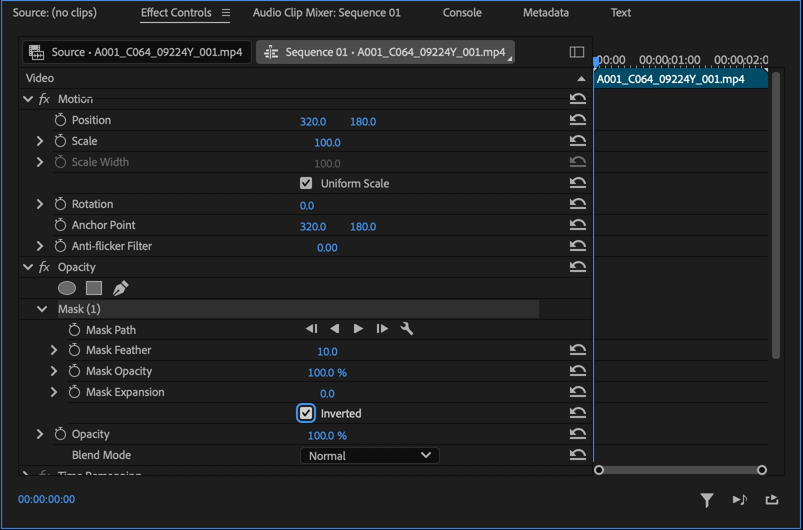Reset the Mask Feather parameter
This screenshot has height=530, width=803.
(x=577, y=350)
